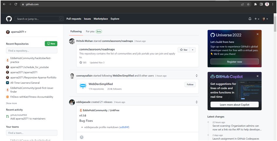This screenshot has height=141, width=277.
Task: Click eddiejaoude's avatar in feed
Action: 72,102
